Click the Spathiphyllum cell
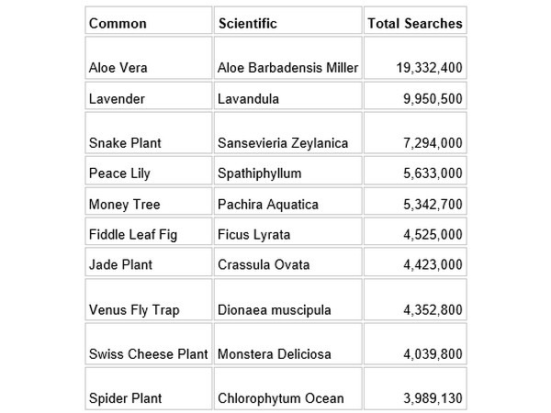 click(259, 173)
